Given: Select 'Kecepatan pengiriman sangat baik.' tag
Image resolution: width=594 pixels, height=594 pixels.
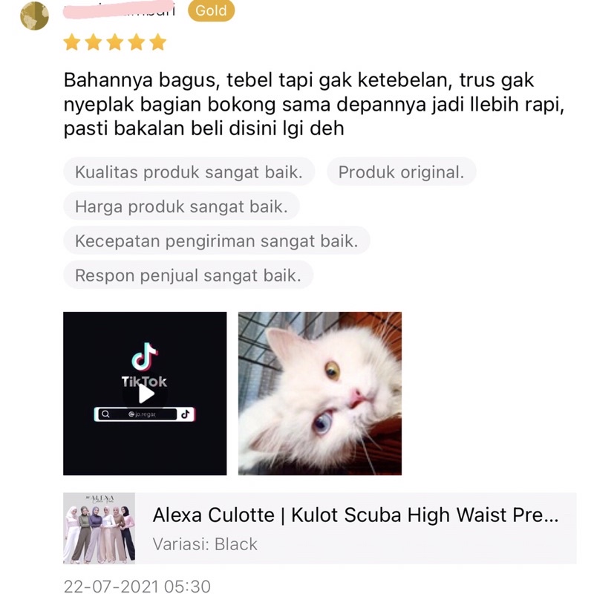Looking at the screenshot, I should [x=217, y=241].
